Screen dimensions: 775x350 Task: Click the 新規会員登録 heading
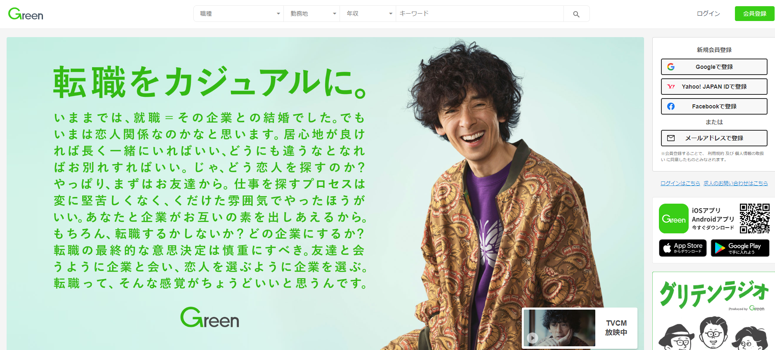714,50
